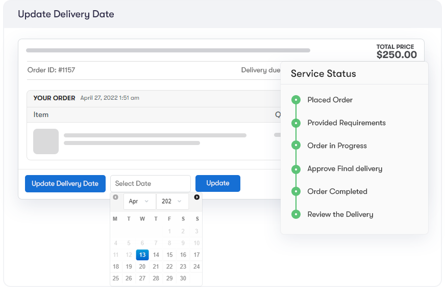This screenshot has width=445, height=287.
Task: Click the Placed Order status dot
Action: coord(296,100)
